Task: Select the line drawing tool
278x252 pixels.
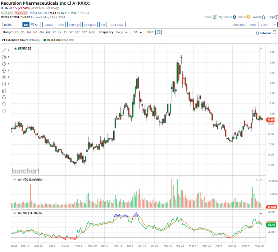Action: tap(4, 51)
